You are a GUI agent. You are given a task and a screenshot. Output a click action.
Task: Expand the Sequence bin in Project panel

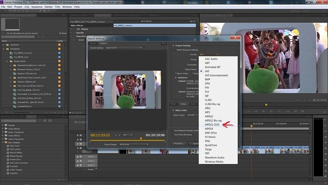[x=3, y=45]
